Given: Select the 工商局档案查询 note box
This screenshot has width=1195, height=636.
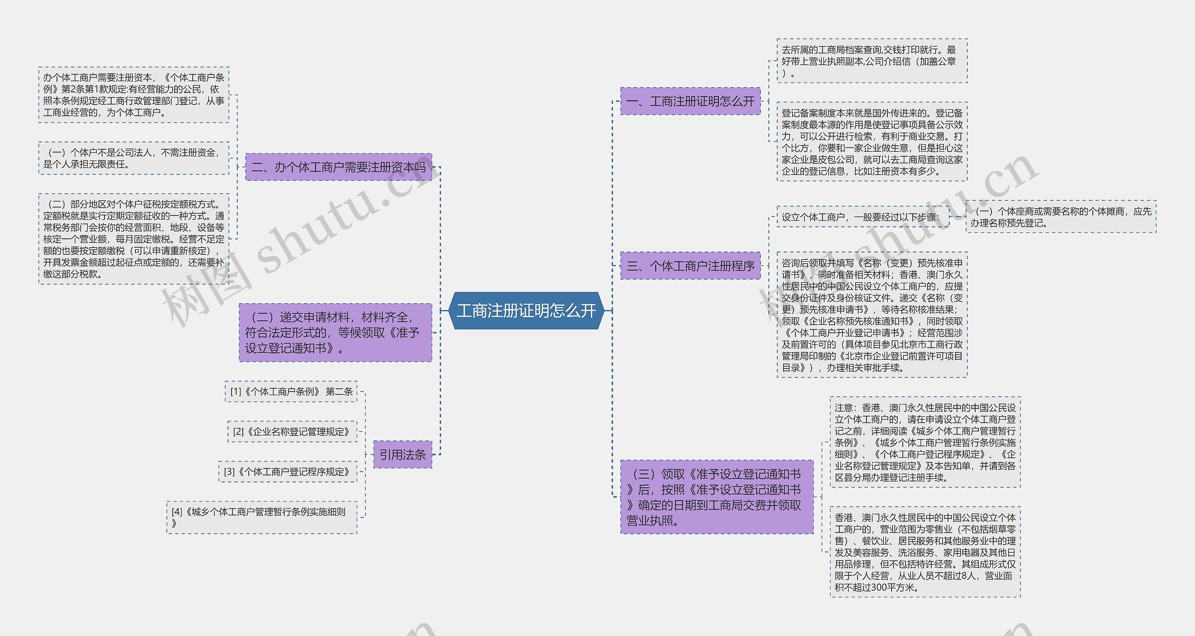Looking at the screenshot, I should point(873,60).
